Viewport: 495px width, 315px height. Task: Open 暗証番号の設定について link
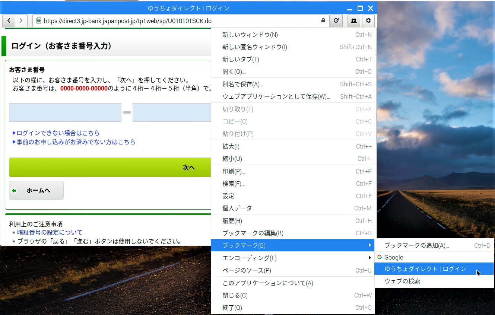pos(50,232)
